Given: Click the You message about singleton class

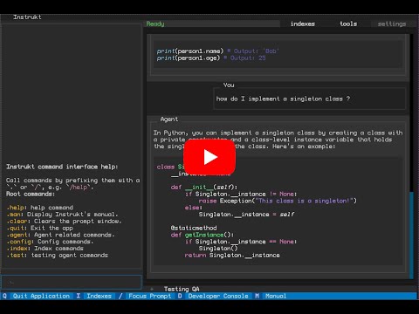Looking at the screenshot, I should point(283,99).
